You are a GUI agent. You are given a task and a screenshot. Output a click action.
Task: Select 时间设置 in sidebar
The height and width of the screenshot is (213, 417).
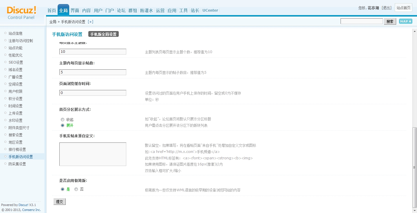16,106
